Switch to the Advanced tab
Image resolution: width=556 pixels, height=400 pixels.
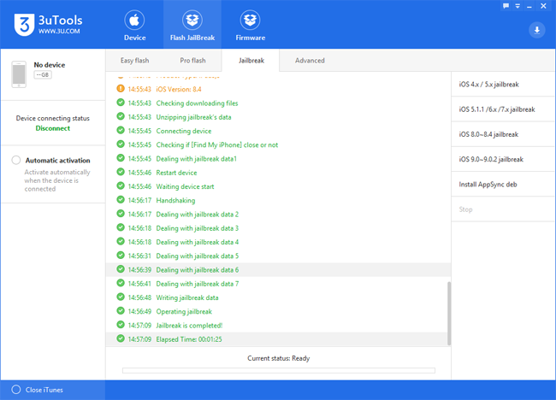tap(310, 61)
